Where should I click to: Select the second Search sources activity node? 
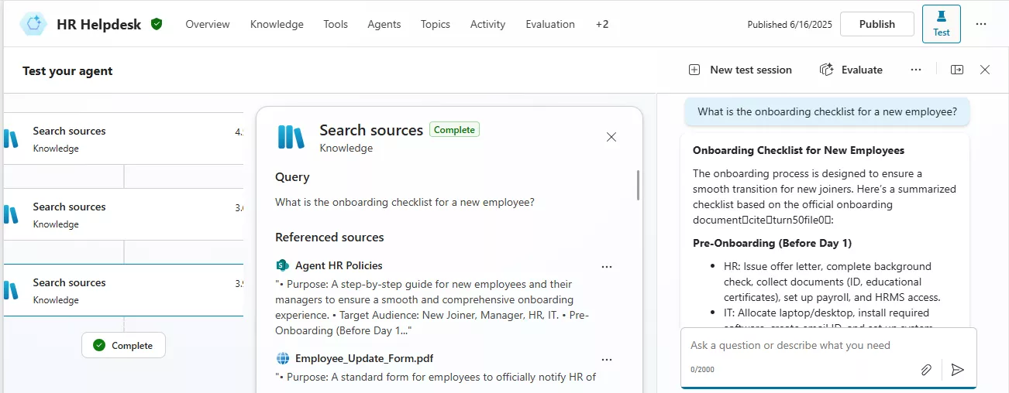(x=124, y=214)
